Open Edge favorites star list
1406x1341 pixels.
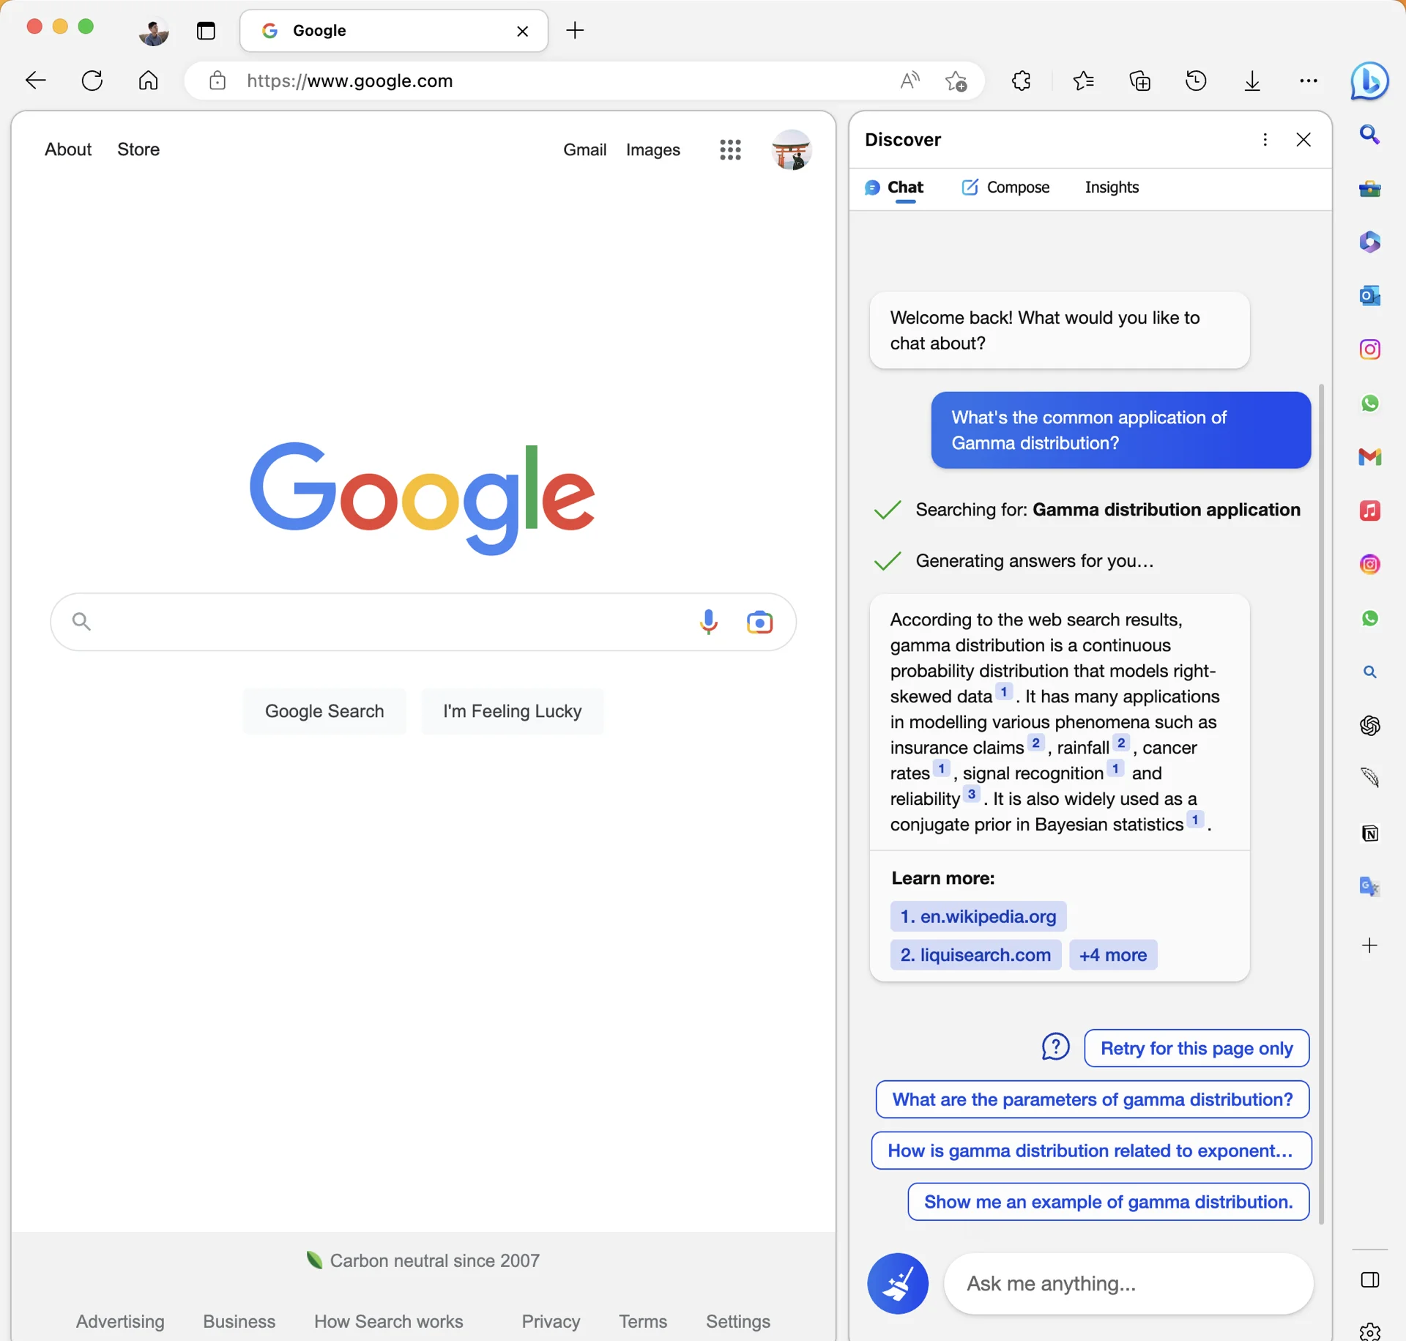tap(1083, 81)
